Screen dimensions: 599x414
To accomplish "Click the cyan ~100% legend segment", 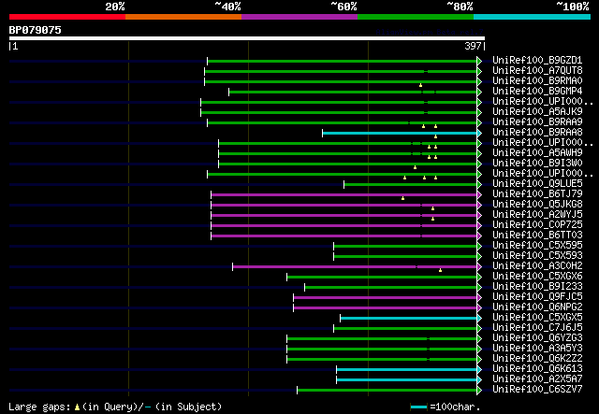I will pos(533,17).
